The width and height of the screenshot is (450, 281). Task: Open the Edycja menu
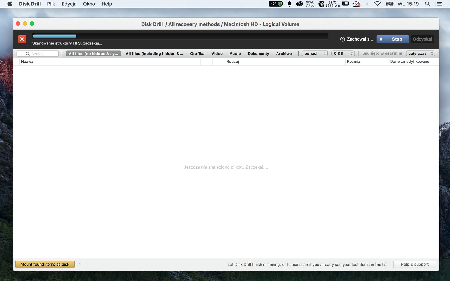(69, 4)
